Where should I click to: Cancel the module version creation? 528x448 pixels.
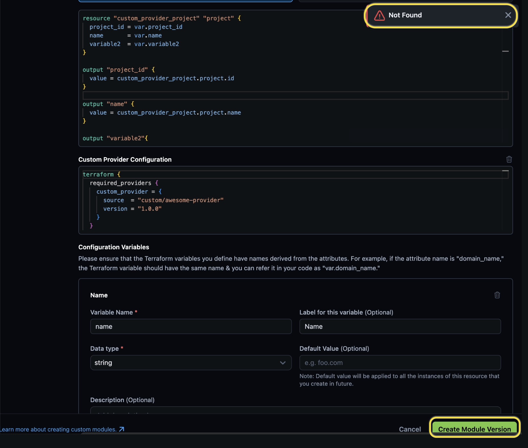(x=410, y=429)
